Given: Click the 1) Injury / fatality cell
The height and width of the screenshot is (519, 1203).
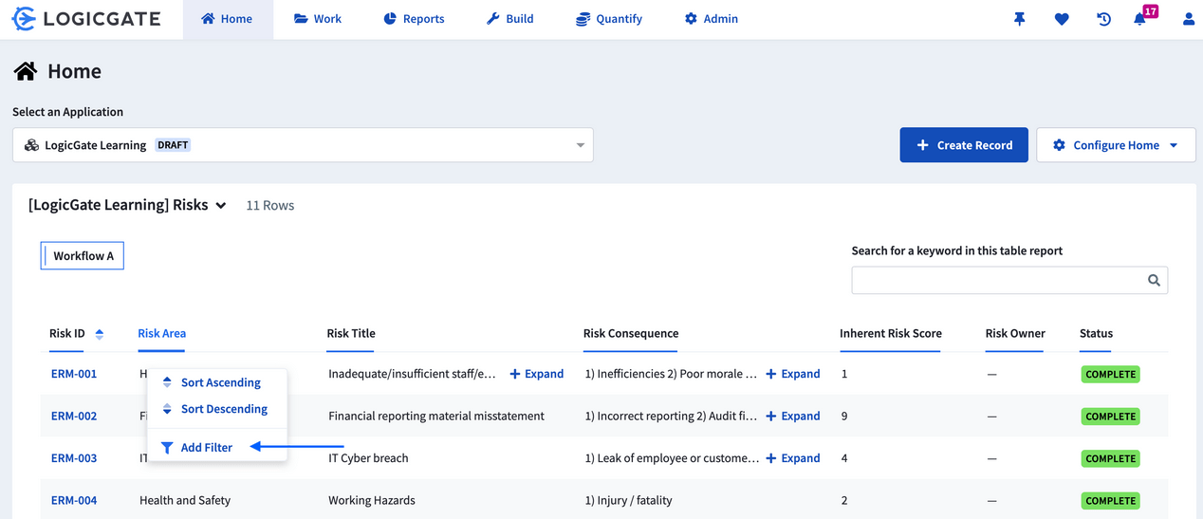Looking at the screenshot, I should coord(629,500).
